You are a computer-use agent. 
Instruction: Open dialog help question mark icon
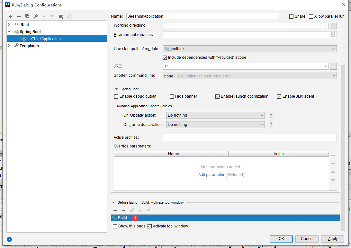(9, 239)
